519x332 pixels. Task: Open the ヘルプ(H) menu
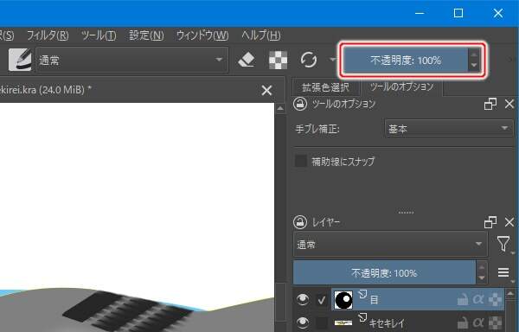pyautogui.click(x=261, y=35)
